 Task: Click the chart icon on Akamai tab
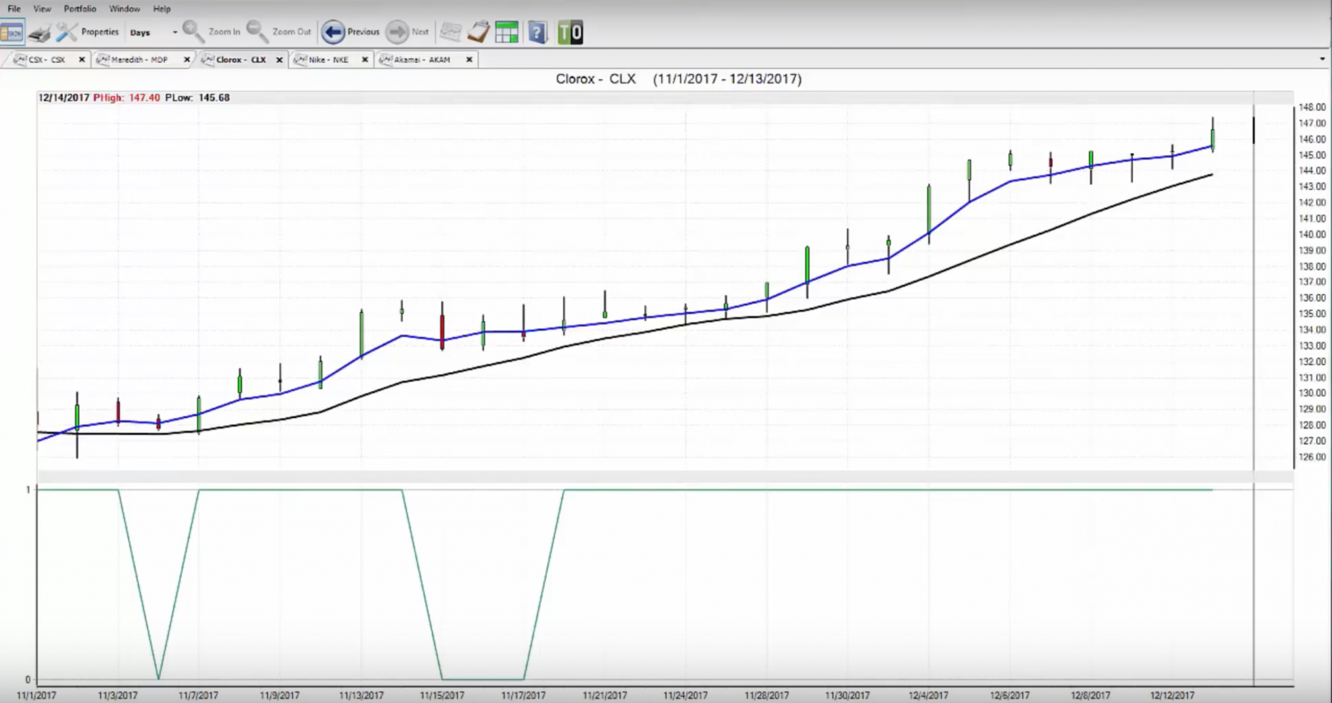pyautogui.click(x=385, y=59)
